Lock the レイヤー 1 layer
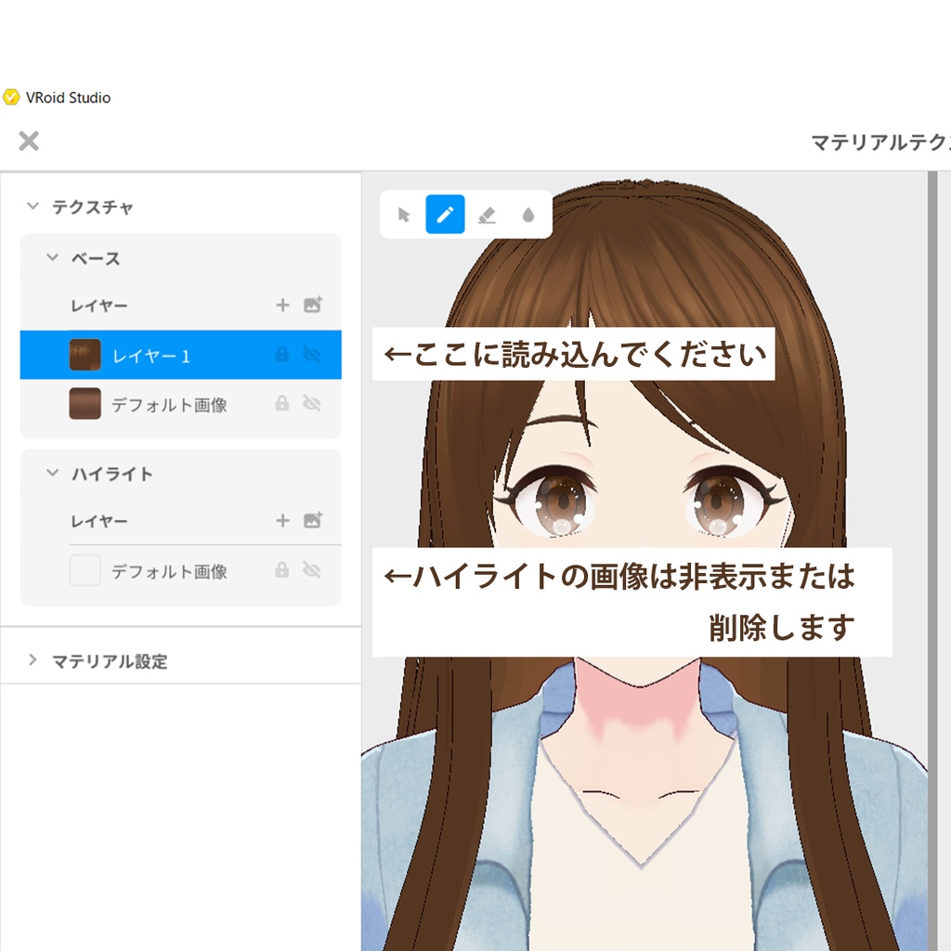The width and height of the screenshot is (951, 951). pyautogui.click(x=282, y=354)
